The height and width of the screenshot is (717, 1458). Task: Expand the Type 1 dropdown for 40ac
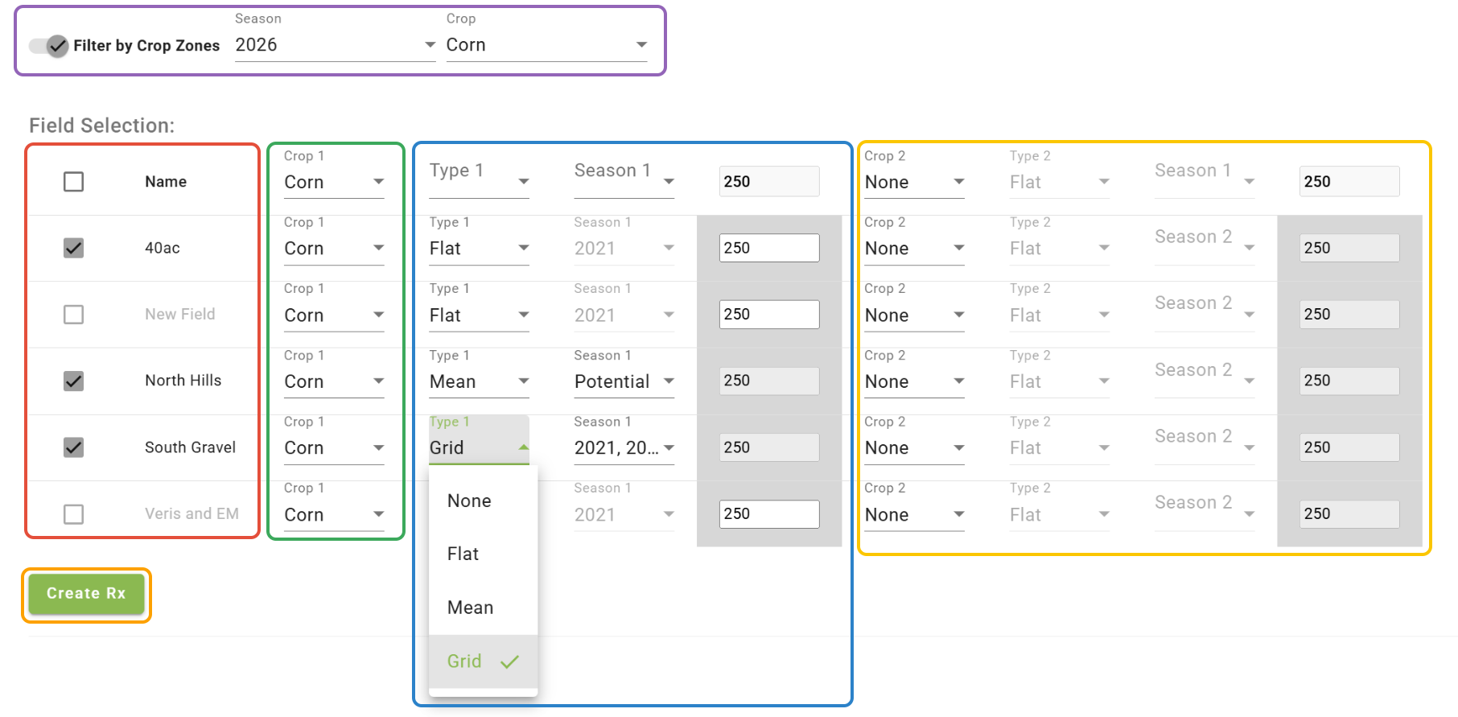[x=479, y=249]
